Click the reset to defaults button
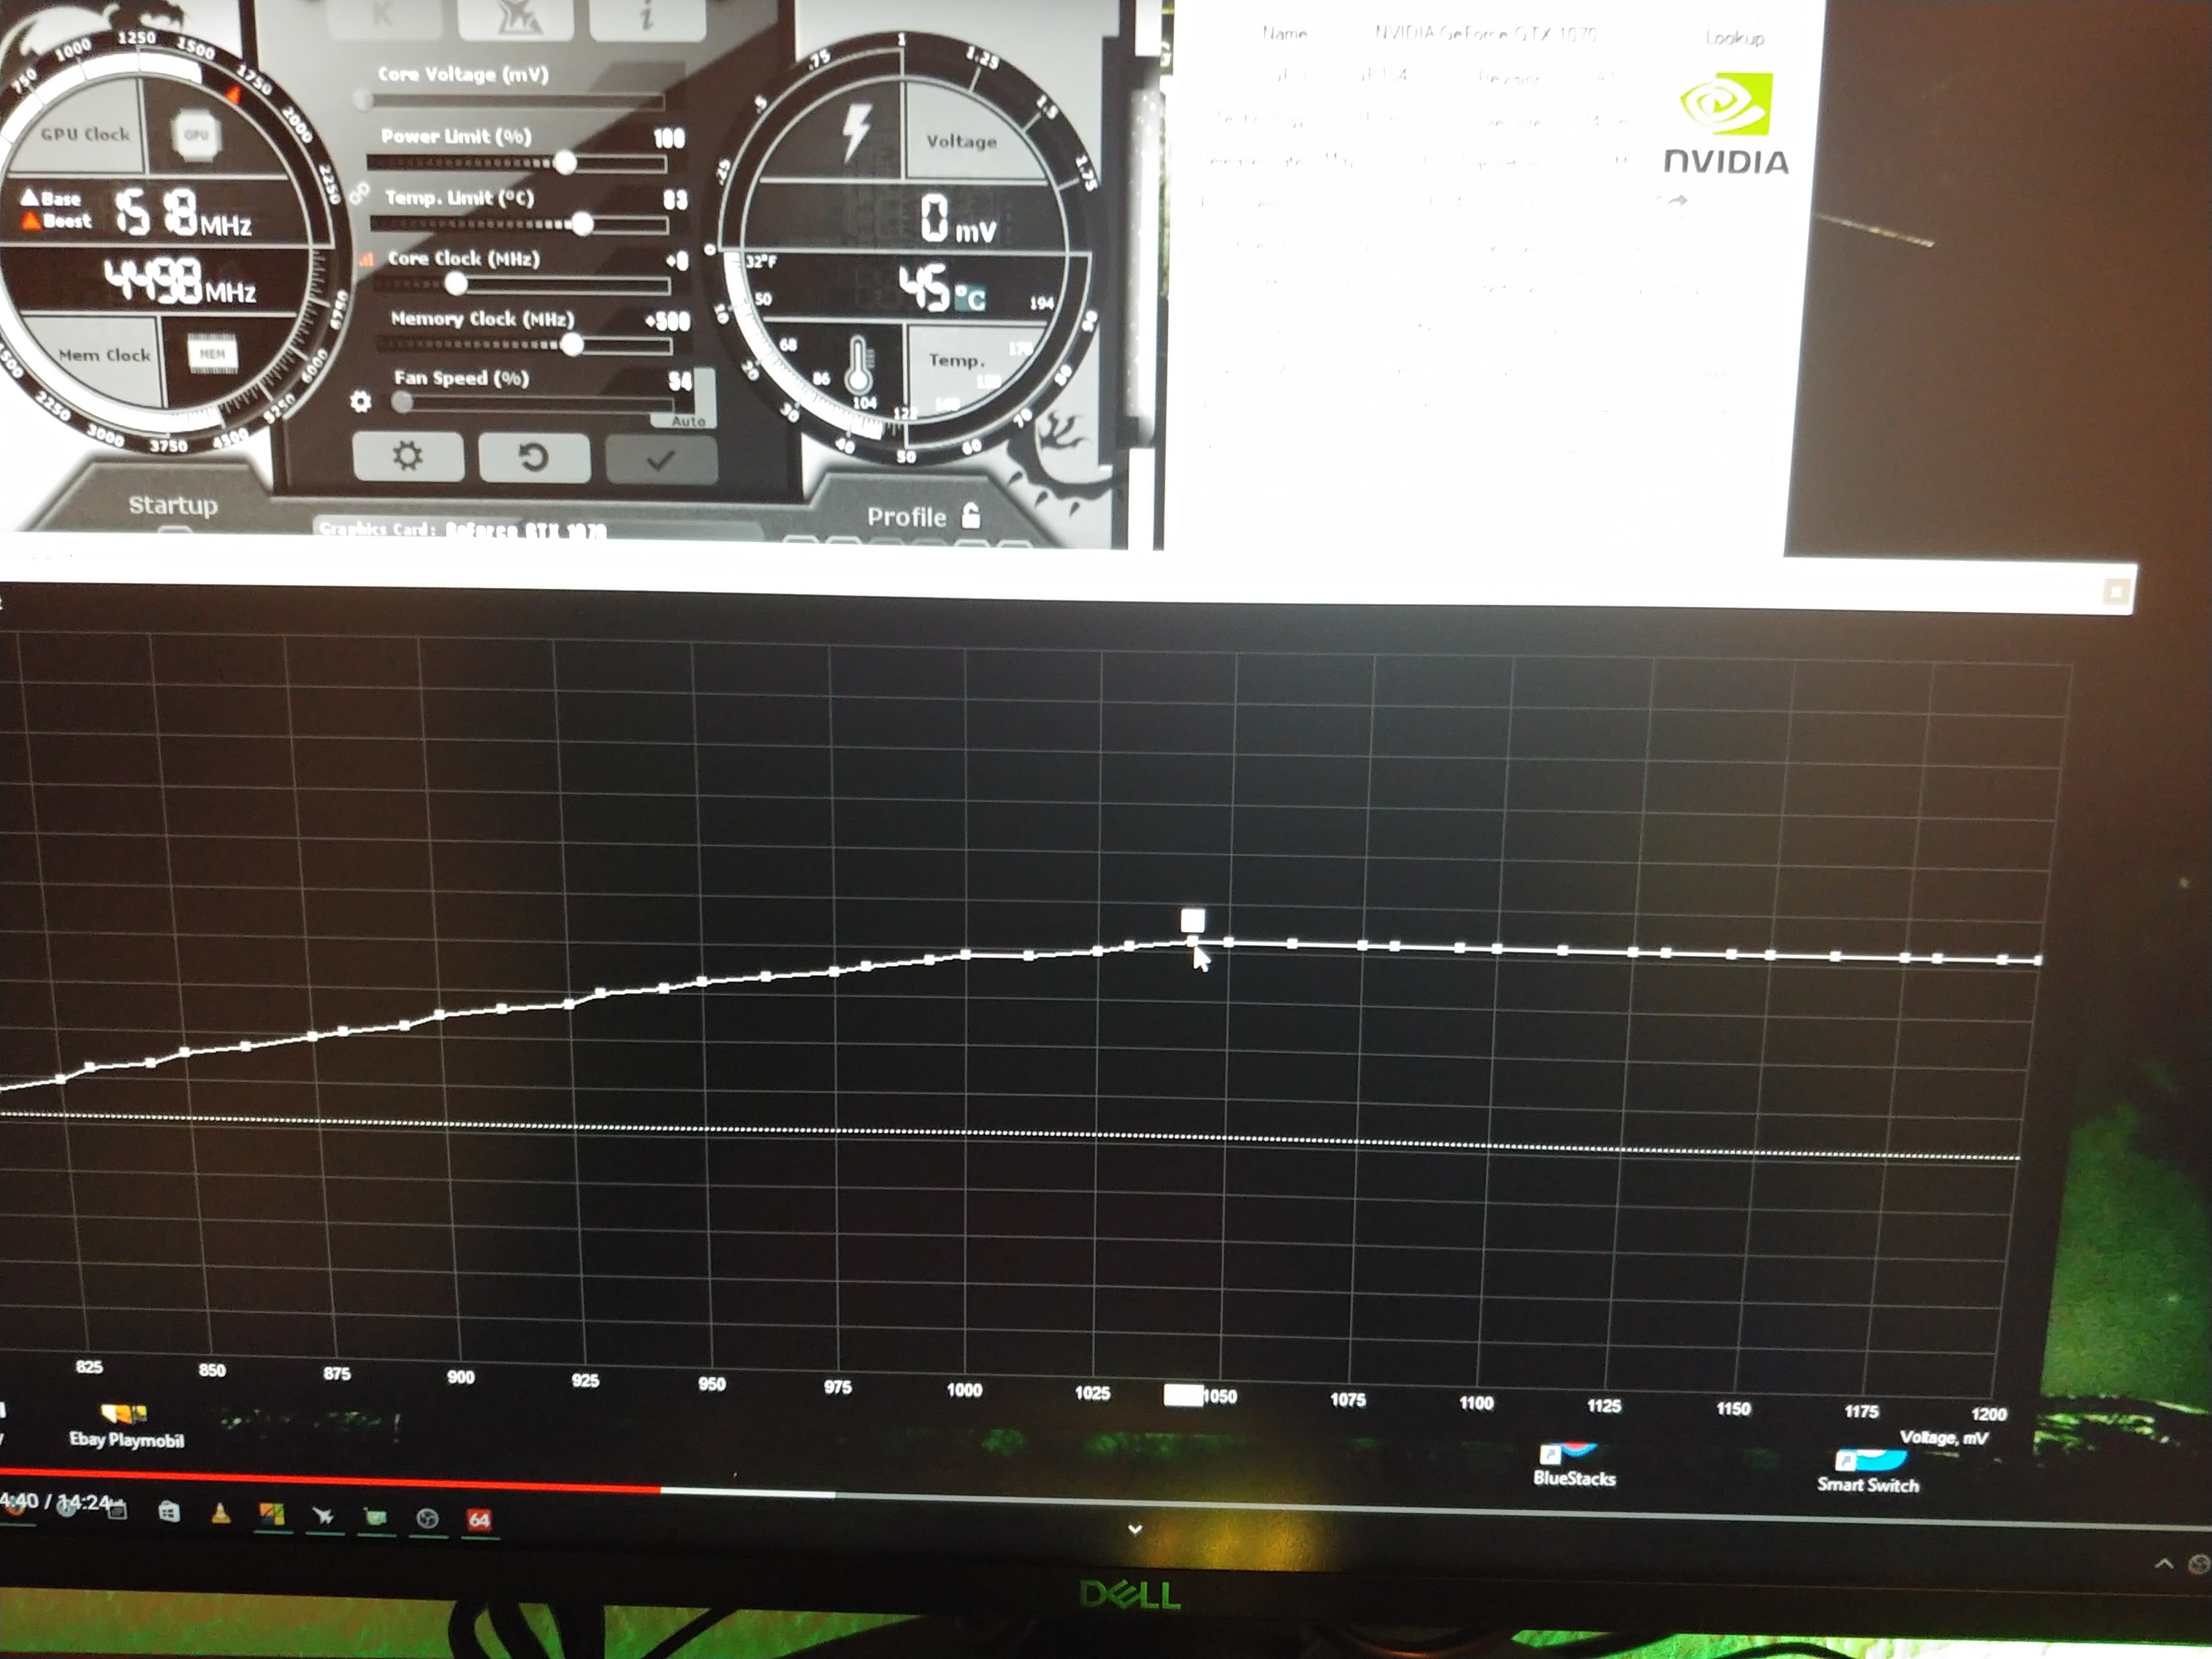 (x=533, y=459)
